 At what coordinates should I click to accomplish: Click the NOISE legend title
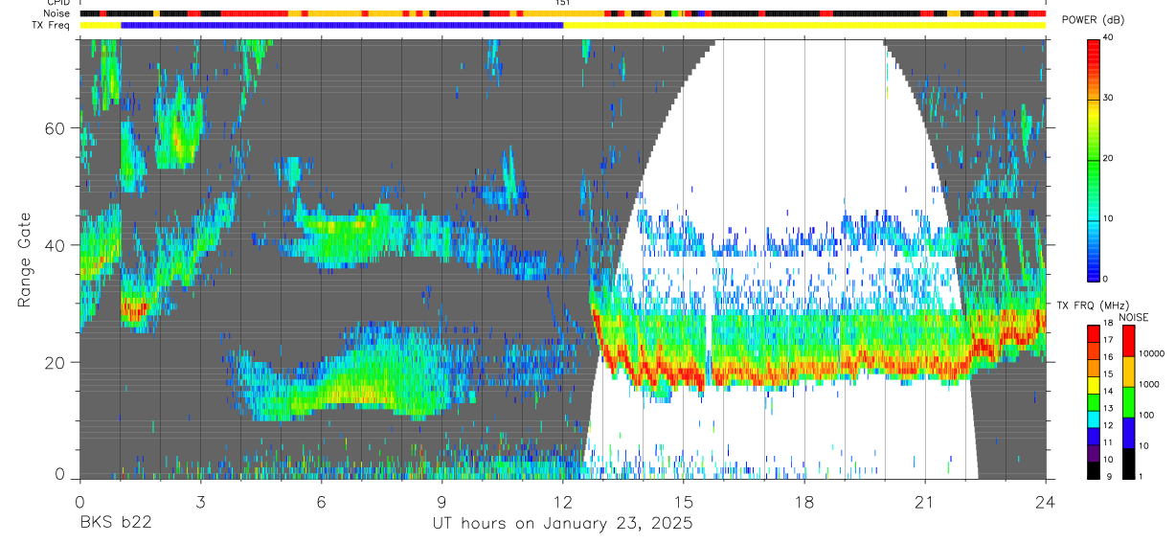point(1134,317)
